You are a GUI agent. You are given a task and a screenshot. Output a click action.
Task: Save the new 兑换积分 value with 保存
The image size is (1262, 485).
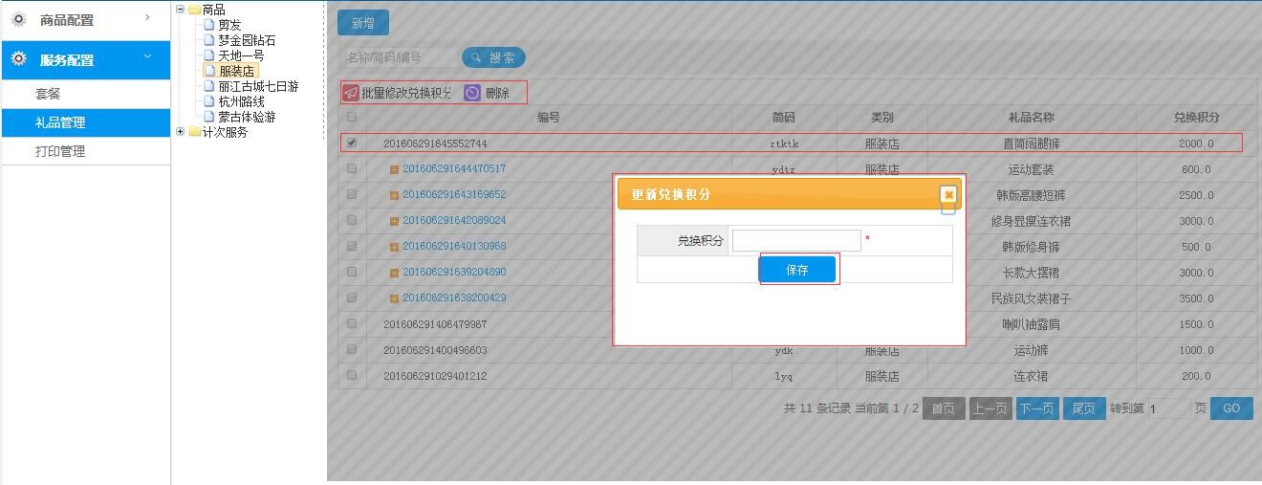[797, 270]
